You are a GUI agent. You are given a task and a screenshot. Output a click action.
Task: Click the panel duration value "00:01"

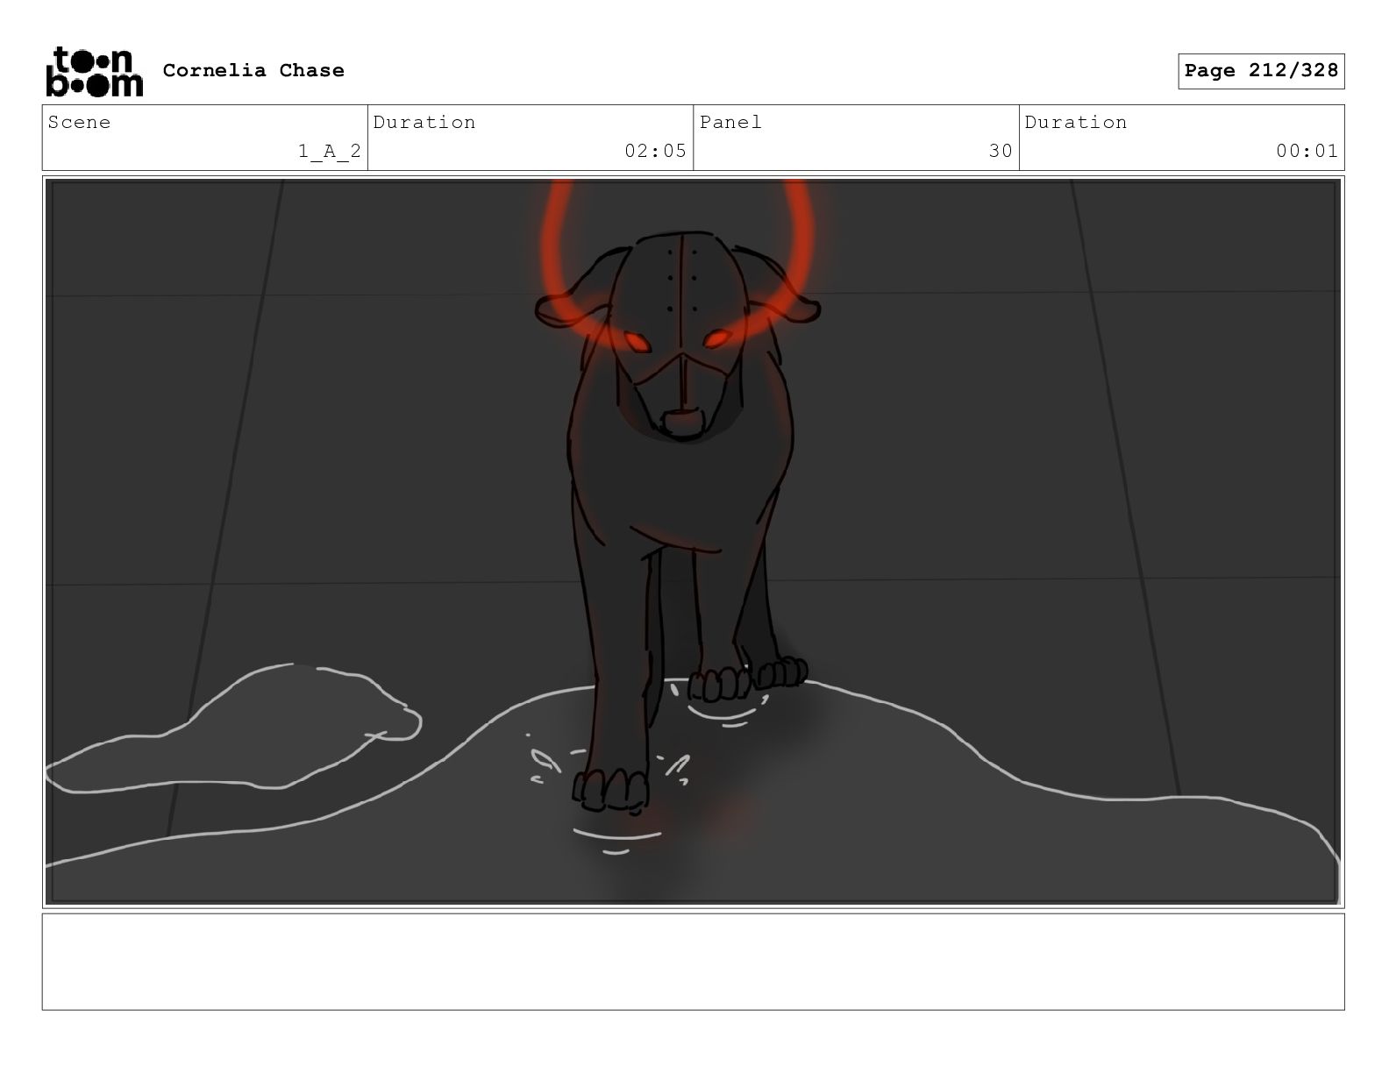pyautogui.click(x=1307, y=151)
